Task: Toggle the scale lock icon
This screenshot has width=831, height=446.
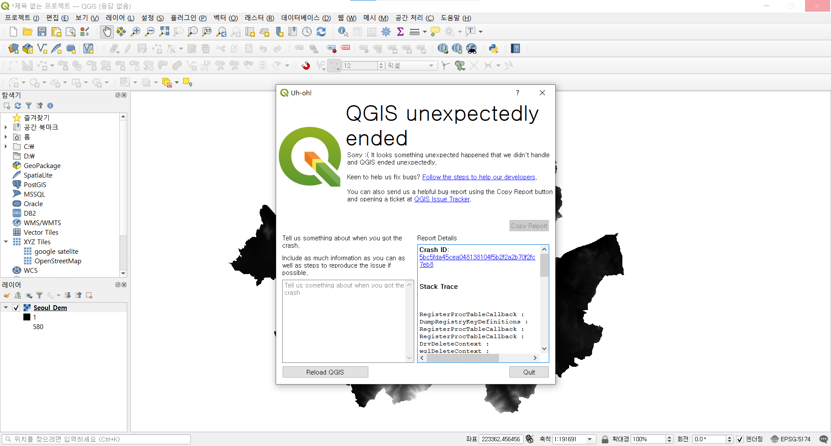Action: (x=605, y=439)
